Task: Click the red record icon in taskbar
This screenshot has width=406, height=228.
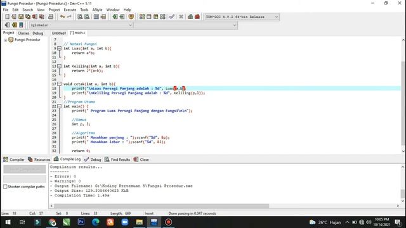Action: point(168,222)
